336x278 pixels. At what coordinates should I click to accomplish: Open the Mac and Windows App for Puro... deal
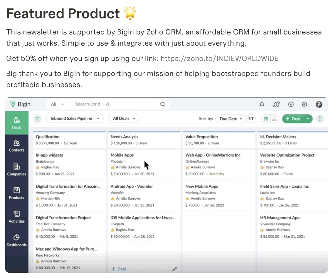69,258
